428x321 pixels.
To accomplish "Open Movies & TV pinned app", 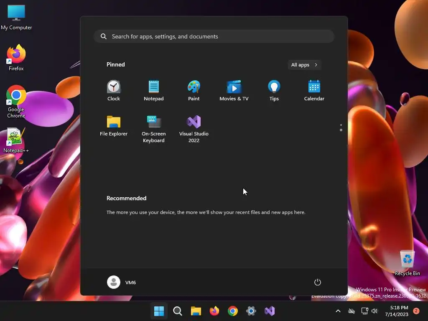I will (234, 91).
